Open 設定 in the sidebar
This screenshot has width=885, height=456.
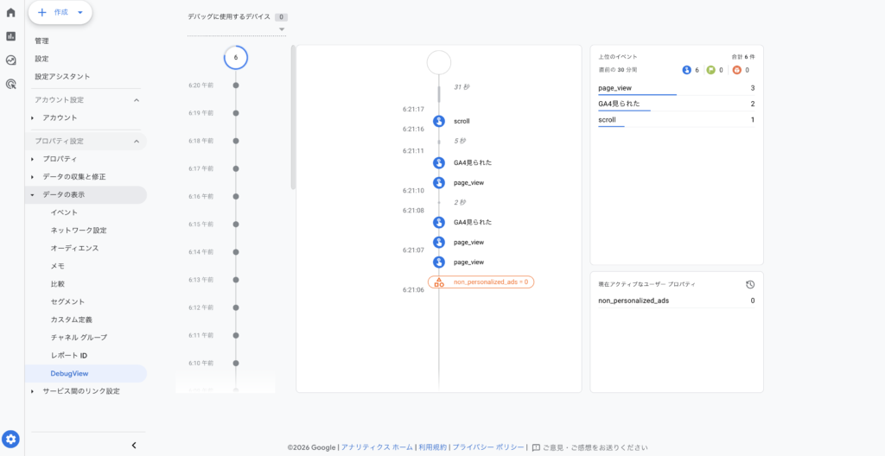point(41,59)
